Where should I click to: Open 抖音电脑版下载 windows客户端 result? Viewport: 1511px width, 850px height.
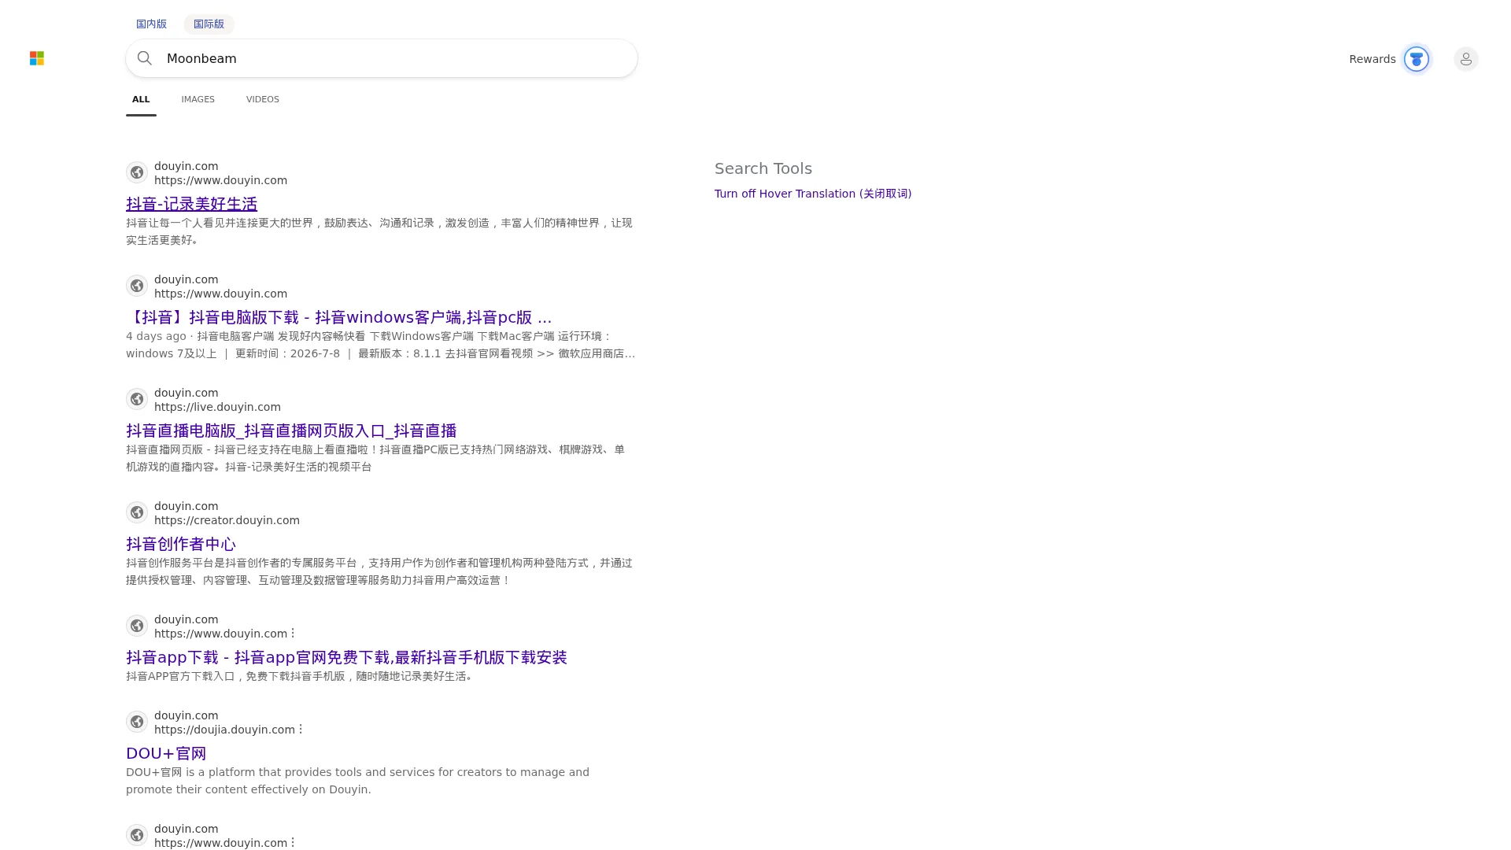[x=339, y=317]
